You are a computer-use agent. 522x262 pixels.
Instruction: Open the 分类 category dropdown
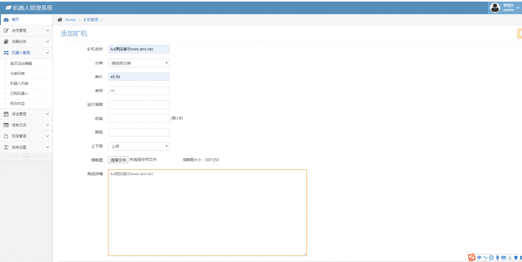[x=139, y=63]
